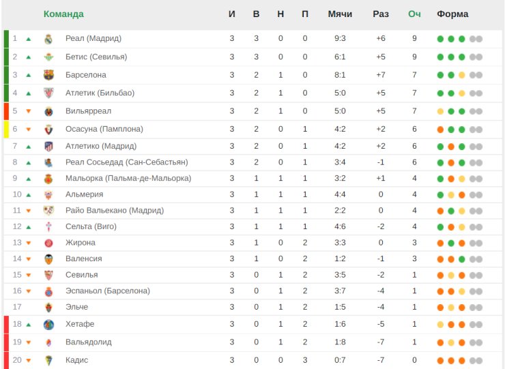This screenshot has width=505, height=369.
Task: Click the Форма column header
Action: point(452,14)
